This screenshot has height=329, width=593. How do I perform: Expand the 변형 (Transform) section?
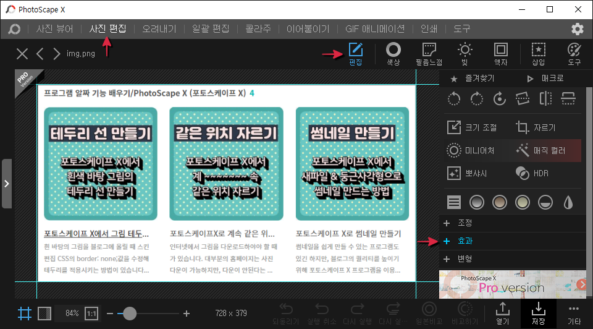pos(513,259)
